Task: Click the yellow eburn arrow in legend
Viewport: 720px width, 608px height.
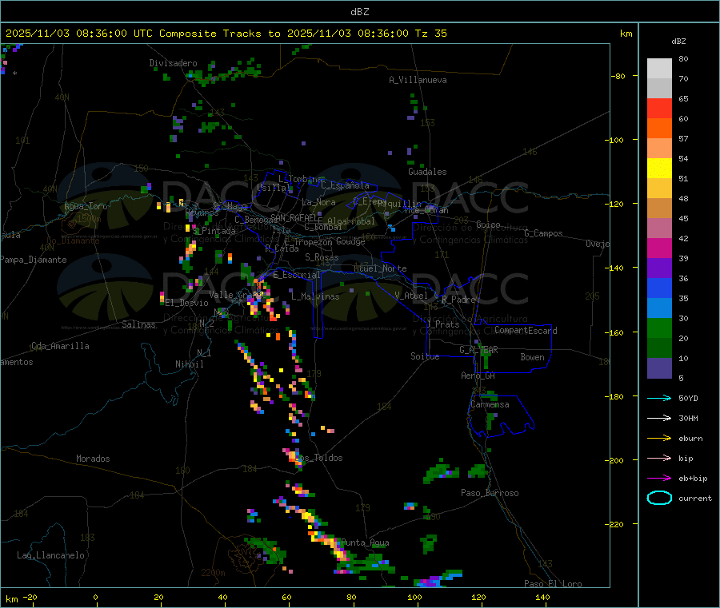Action: click(659, 438)
